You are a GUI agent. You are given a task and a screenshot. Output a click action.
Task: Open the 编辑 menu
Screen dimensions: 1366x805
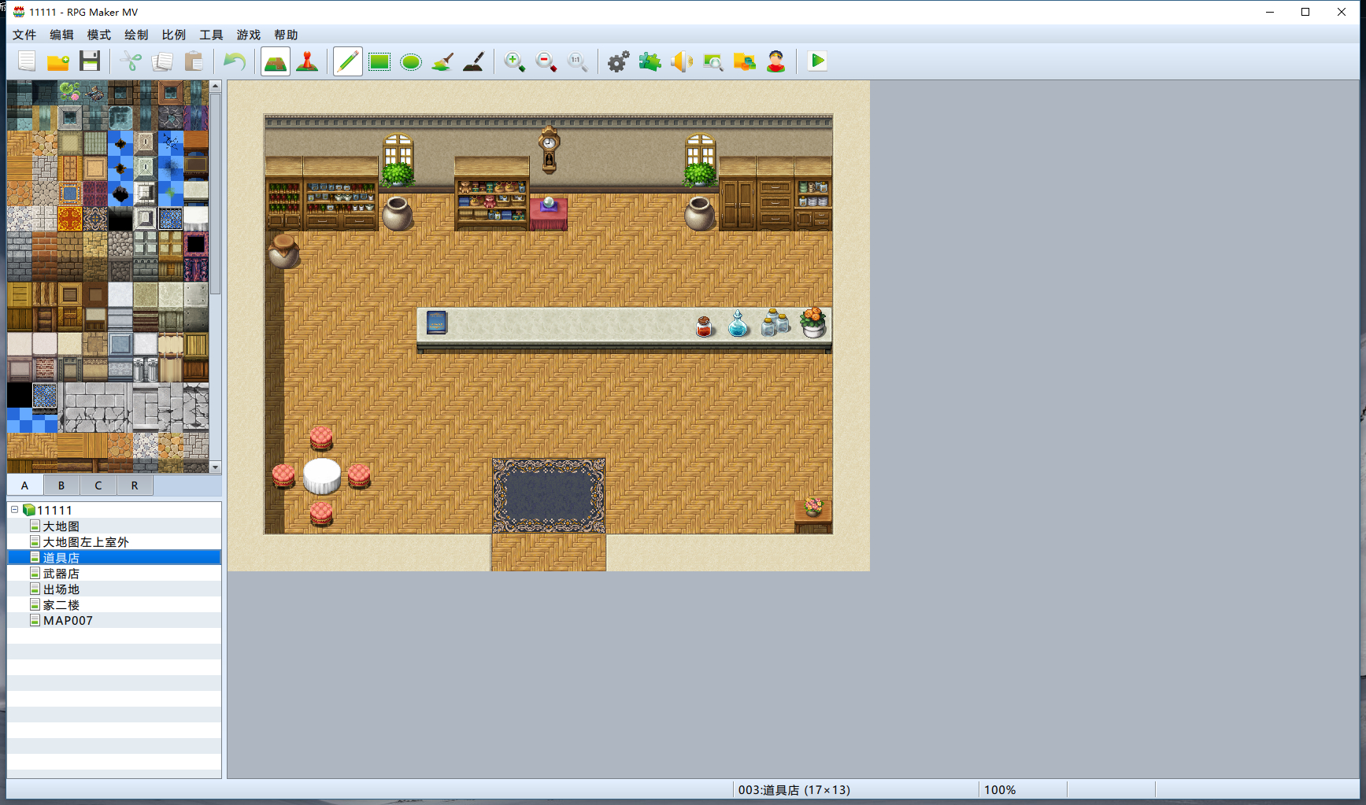click(x=61, y=35)
